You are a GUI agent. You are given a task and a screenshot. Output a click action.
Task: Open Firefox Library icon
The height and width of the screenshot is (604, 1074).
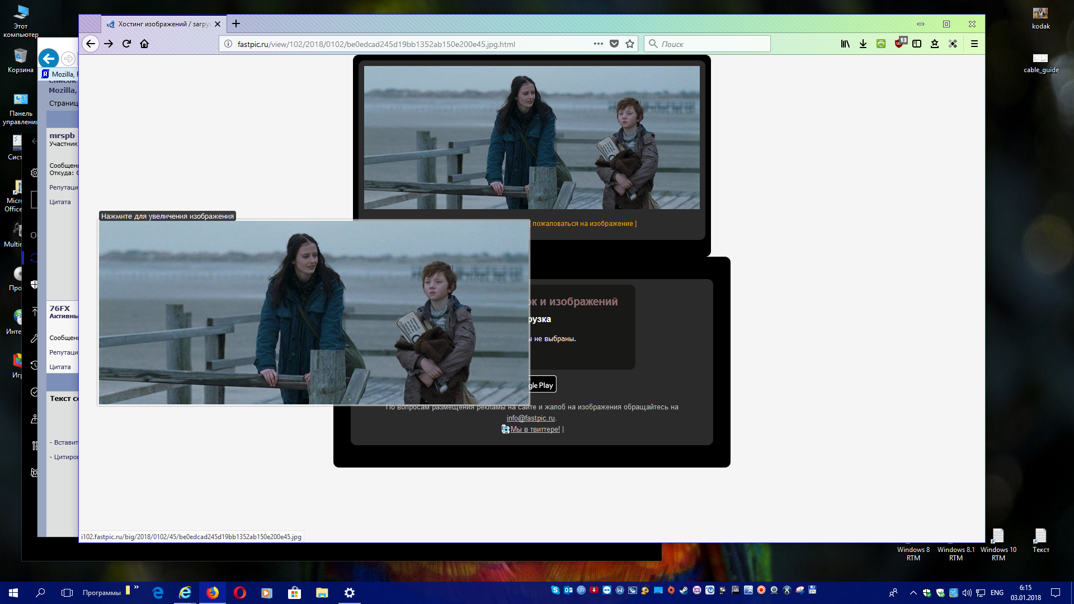[x=845, y=44]
